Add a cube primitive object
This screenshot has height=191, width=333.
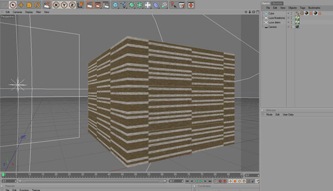point(116,5)
